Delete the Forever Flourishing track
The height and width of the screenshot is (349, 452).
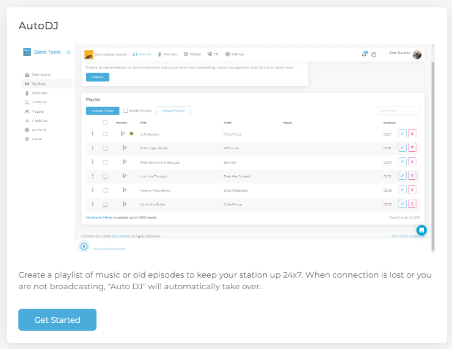(412, 190)
